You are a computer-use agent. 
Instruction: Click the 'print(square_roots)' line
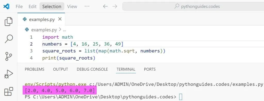pyautogui.click(x=69, y=58)
